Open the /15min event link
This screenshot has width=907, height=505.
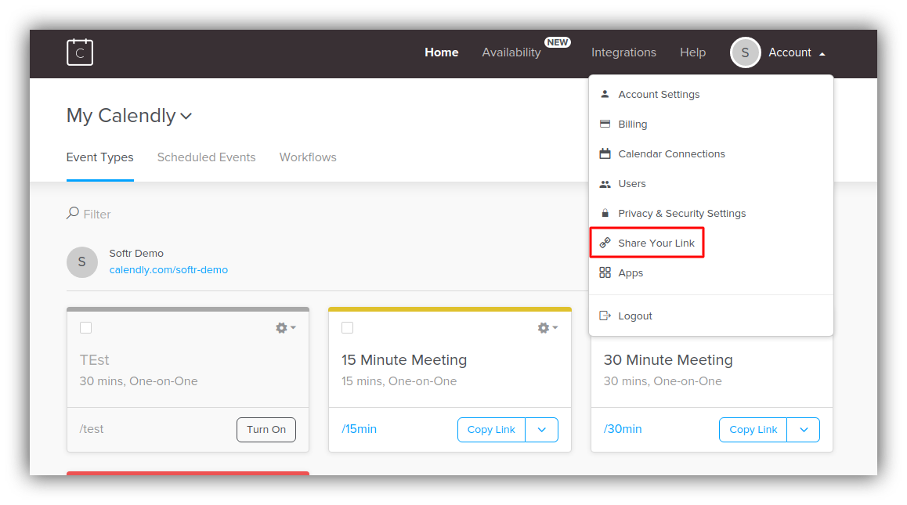click(359, 429)
